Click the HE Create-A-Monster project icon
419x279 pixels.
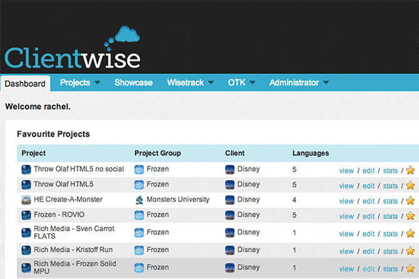tap(26, 200)
